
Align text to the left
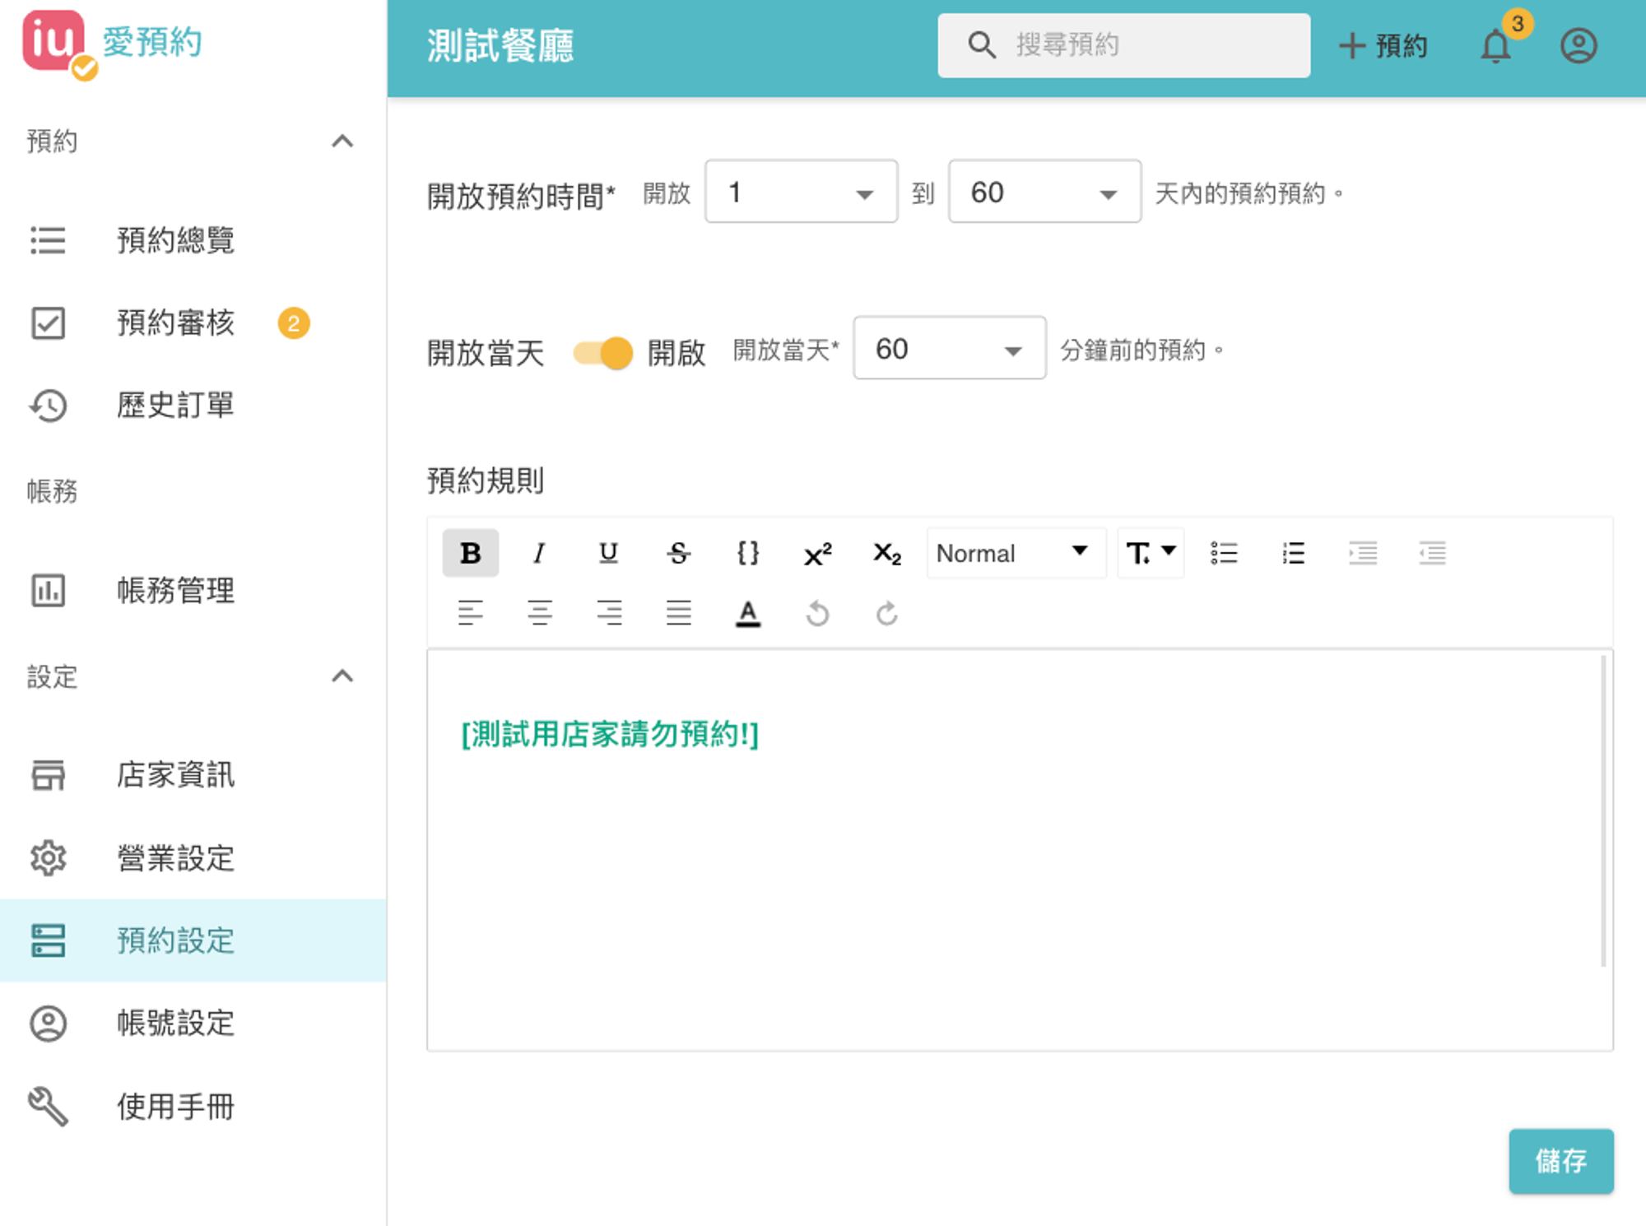[470, 613]
